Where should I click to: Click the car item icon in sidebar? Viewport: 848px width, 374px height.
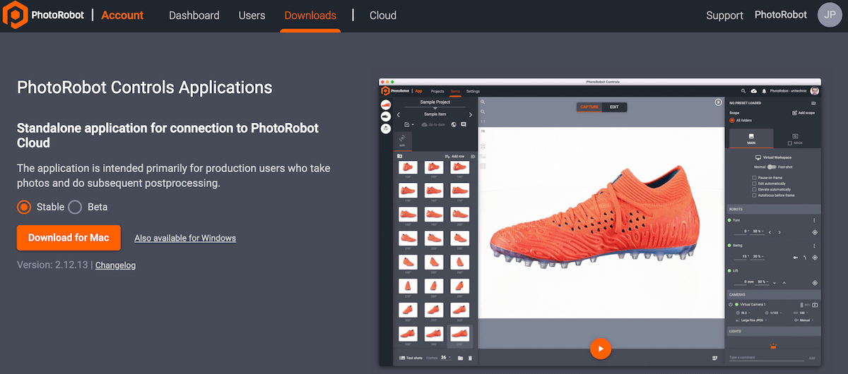click(x=386, y=116)
